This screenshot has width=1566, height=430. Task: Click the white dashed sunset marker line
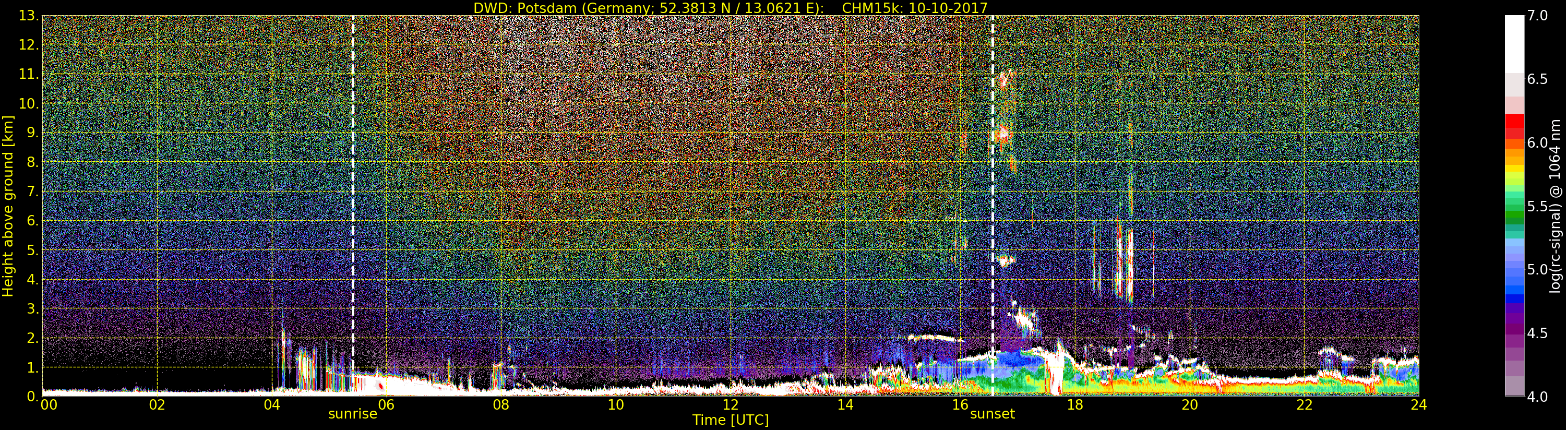993,206
